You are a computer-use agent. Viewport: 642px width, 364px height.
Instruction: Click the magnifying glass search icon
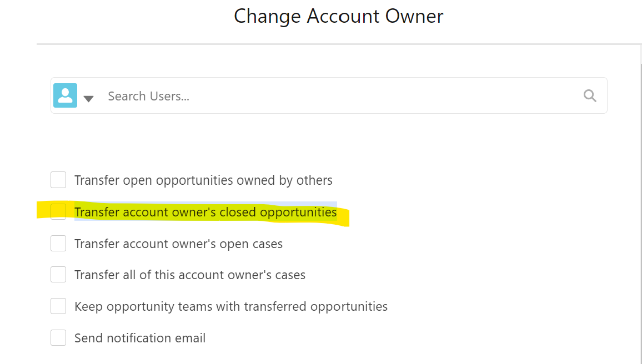[x=590, y=96]
